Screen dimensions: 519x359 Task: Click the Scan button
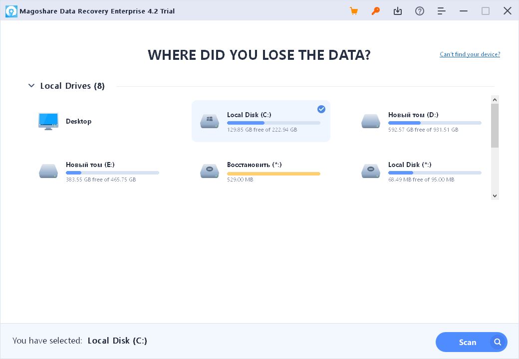point(467,342)
